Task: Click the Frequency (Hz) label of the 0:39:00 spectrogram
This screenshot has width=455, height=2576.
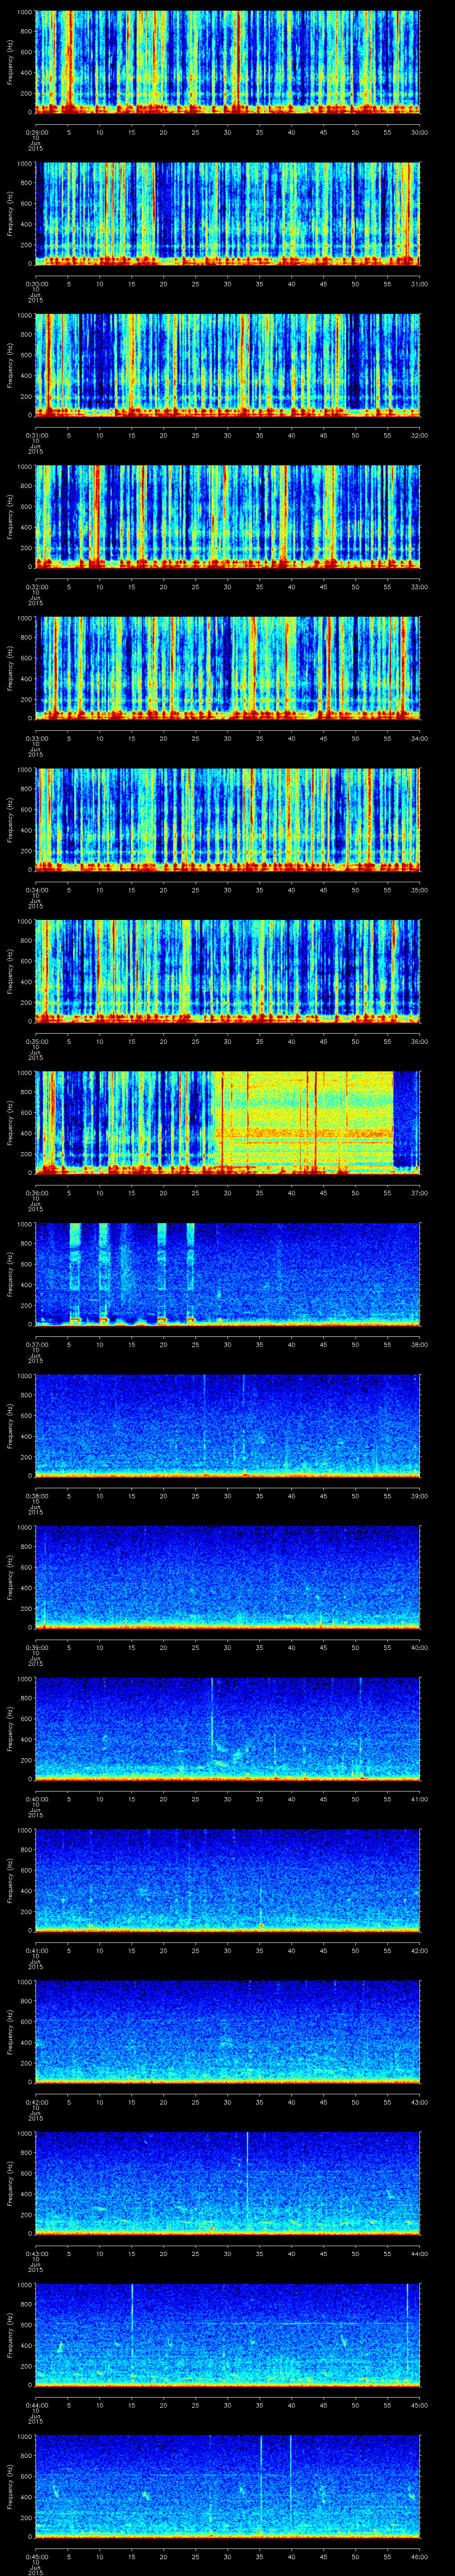Action: pyautogui.click(x=10, y=1577)
